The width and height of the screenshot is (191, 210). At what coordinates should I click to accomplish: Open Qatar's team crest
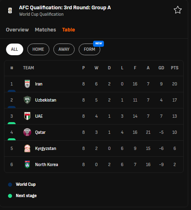pos(27,132)
